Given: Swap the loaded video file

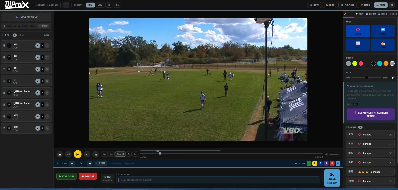Looking at the screenshot, I should click(x=43, y=26).
